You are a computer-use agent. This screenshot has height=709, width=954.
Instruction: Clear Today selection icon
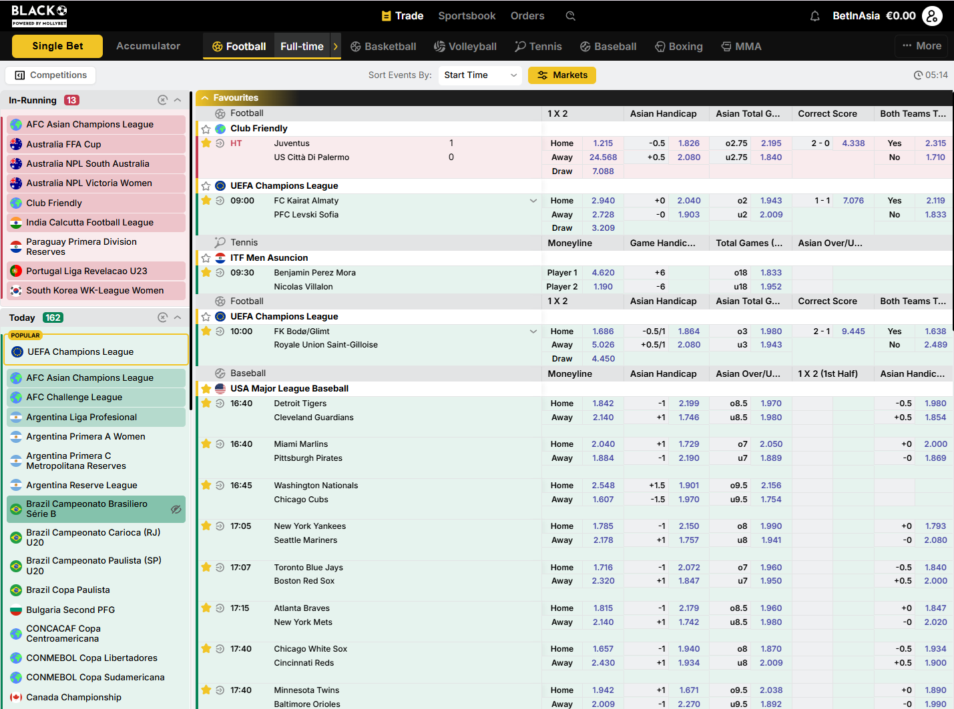[162, 317]
